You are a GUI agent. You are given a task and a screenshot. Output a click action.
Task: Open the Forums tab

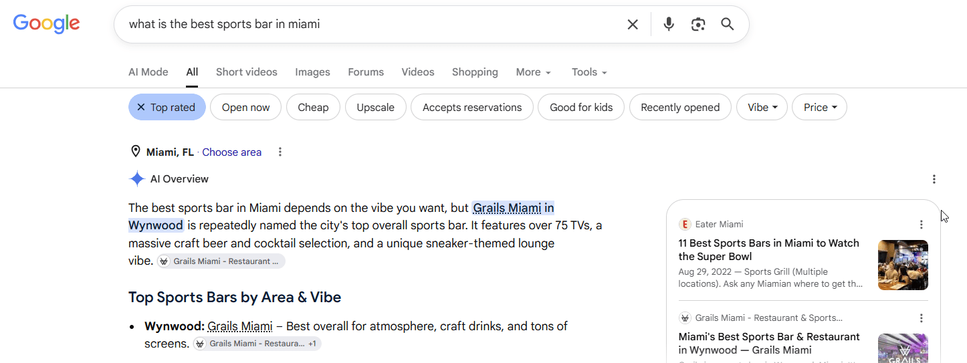pos(366,72)
